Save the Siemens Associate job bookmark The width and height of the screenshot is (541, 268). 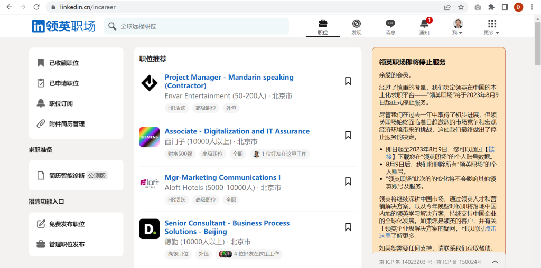tap(348, 136)
